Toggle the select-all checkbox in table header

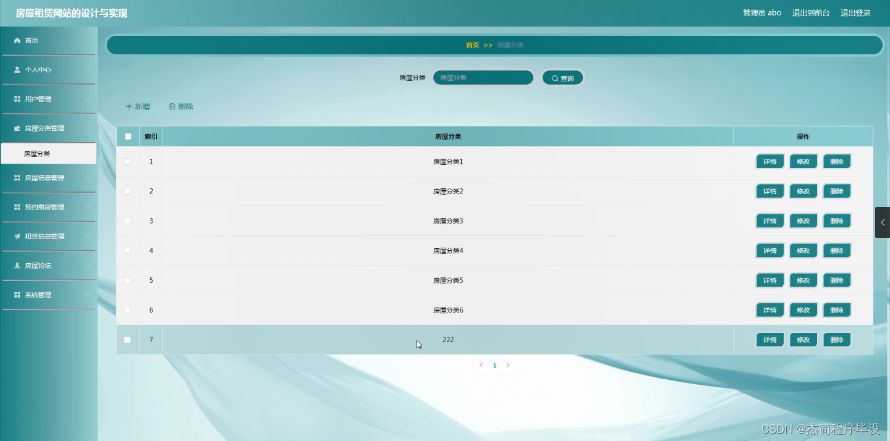tap(128, 136)
